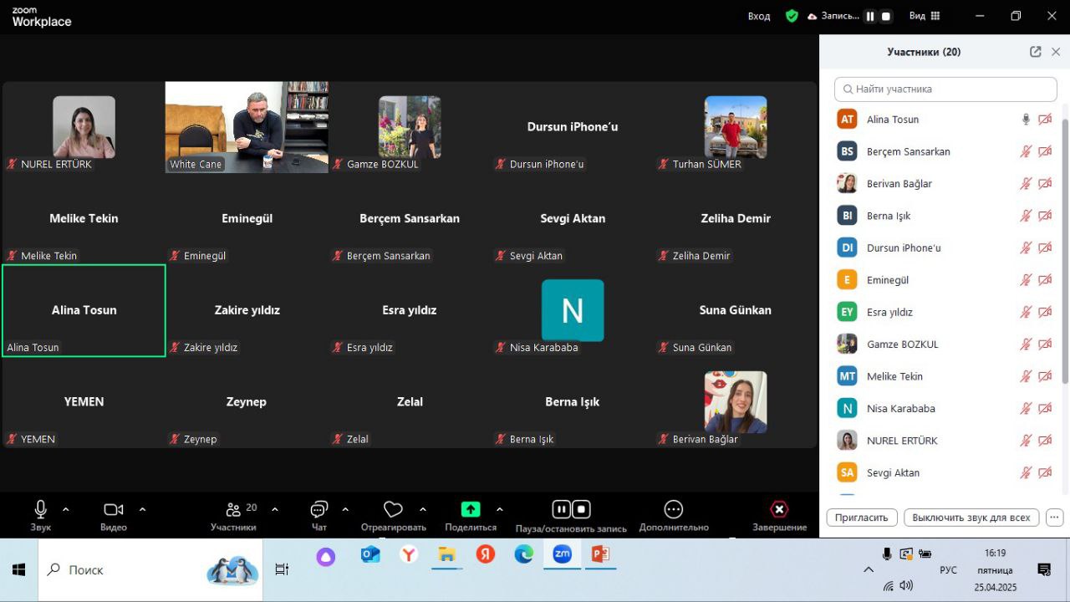Expand arrow next to Участники toolbar button
Viewport: 1070px width, 602px height.
tap(274, 509)
